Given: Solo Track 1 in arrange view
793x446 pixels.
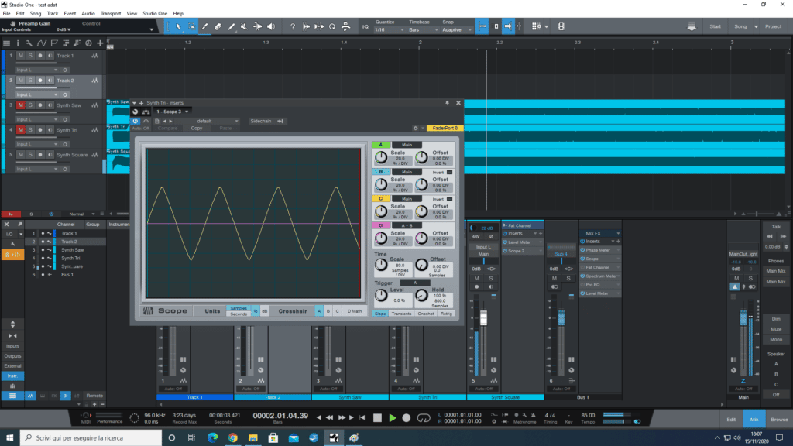Looking at the screenshot, I should (x=30, y=56).
